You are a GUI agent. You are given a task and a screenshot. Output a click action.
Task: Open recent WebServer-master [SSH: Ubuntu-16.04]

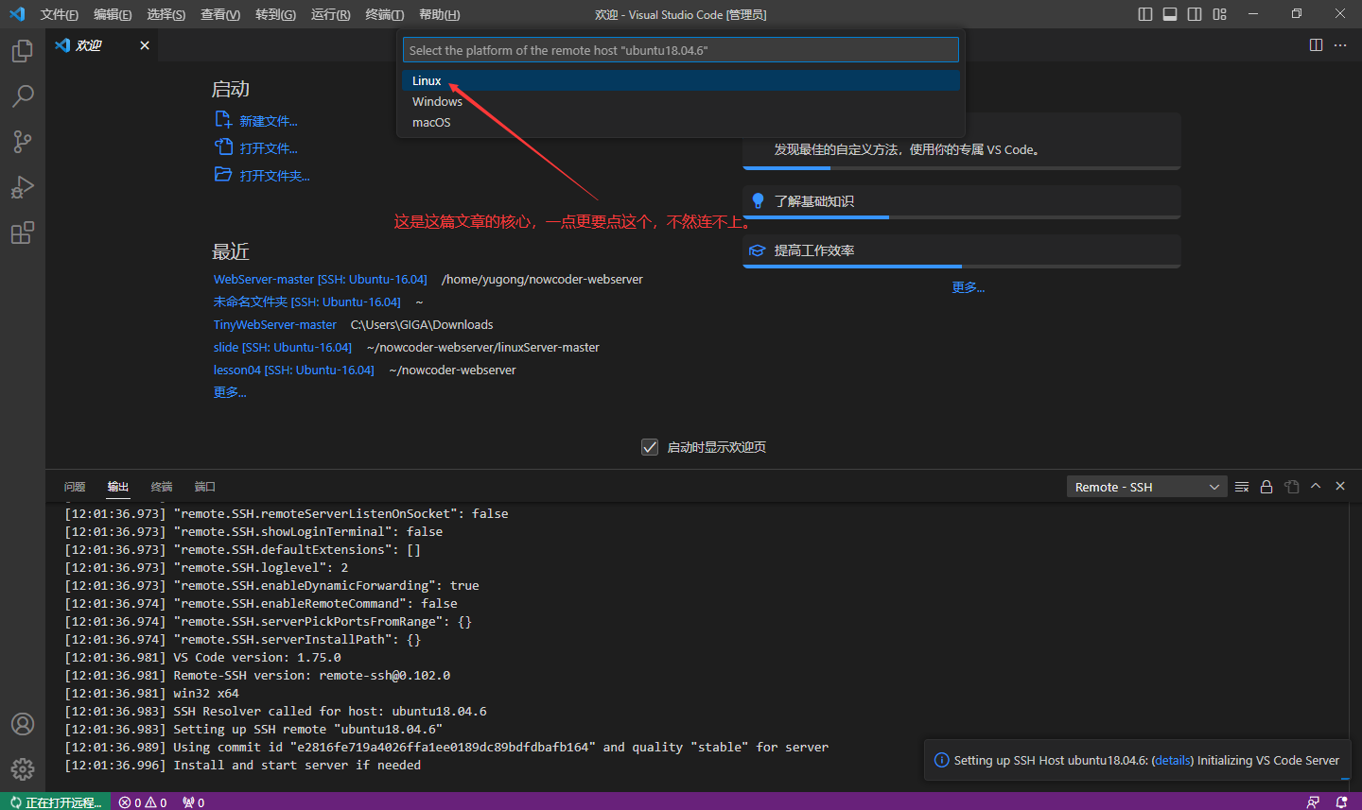coord(321,279)
